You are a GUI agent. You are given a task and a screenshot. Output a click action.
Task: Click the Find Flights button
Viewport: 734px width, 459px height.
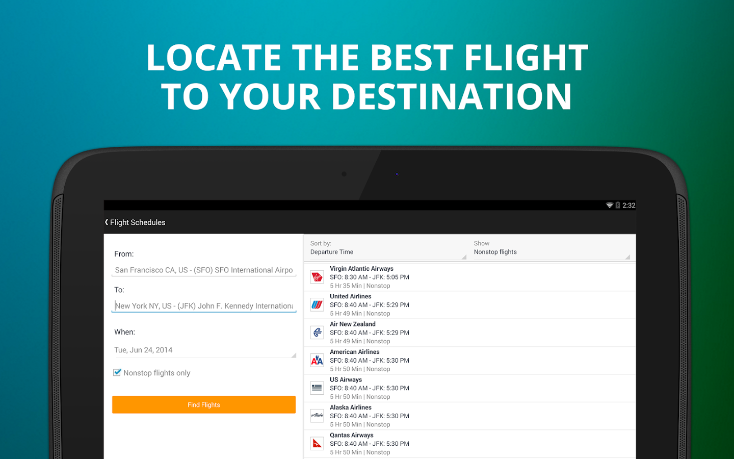pyautogui.click(x=204, y=405)
